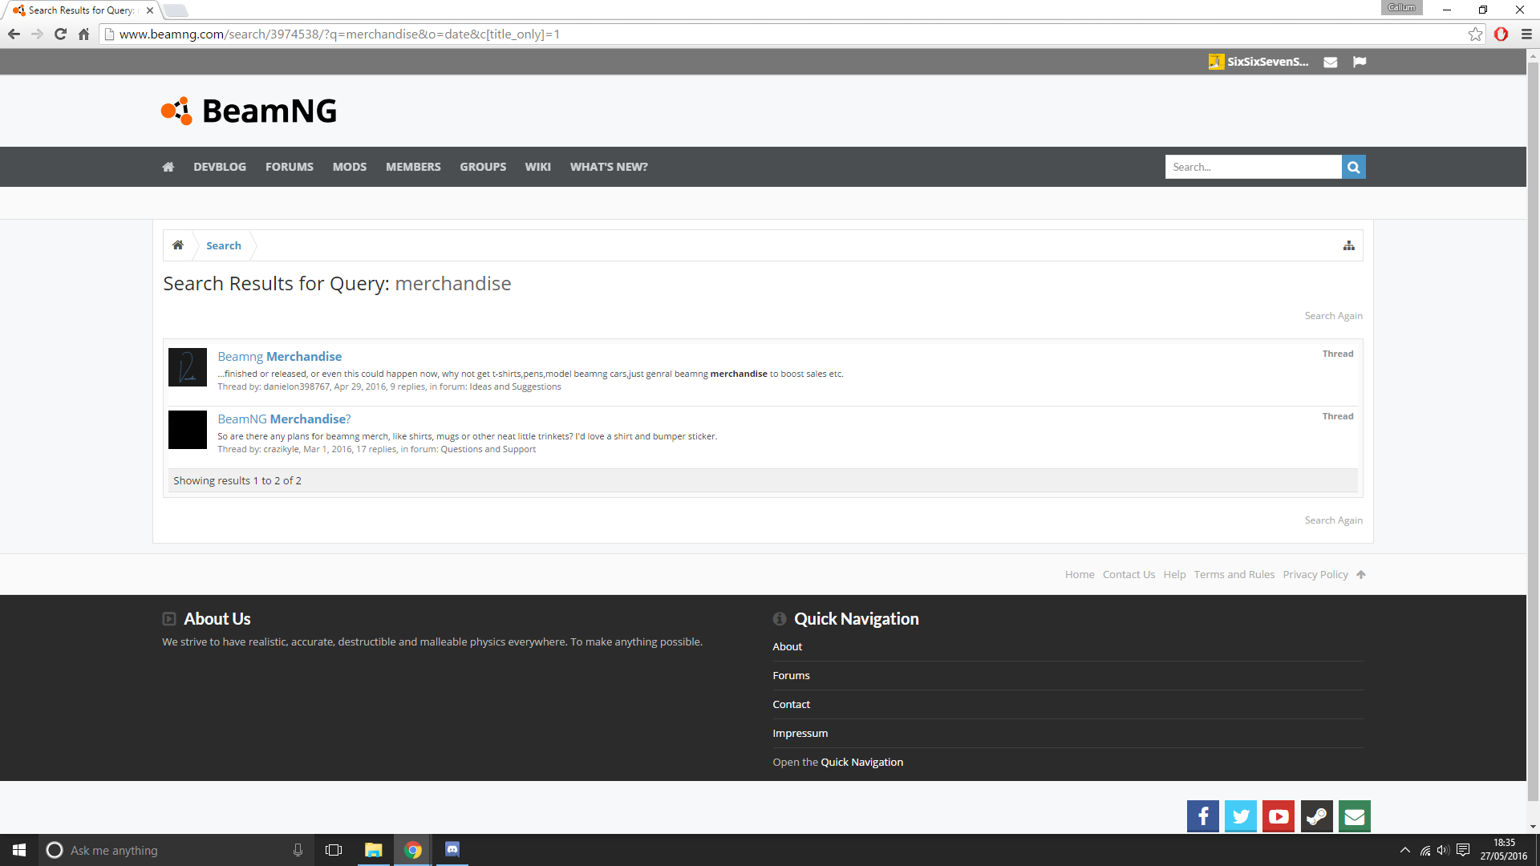Click the Opera extension icon
Screen dimensions: 1540x866
pos(1501,34)
